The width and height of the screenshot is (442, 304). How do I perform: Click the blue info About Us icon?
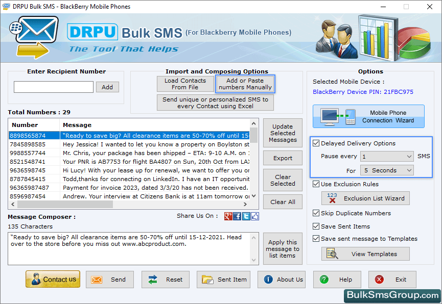click(x=268, y=279)
